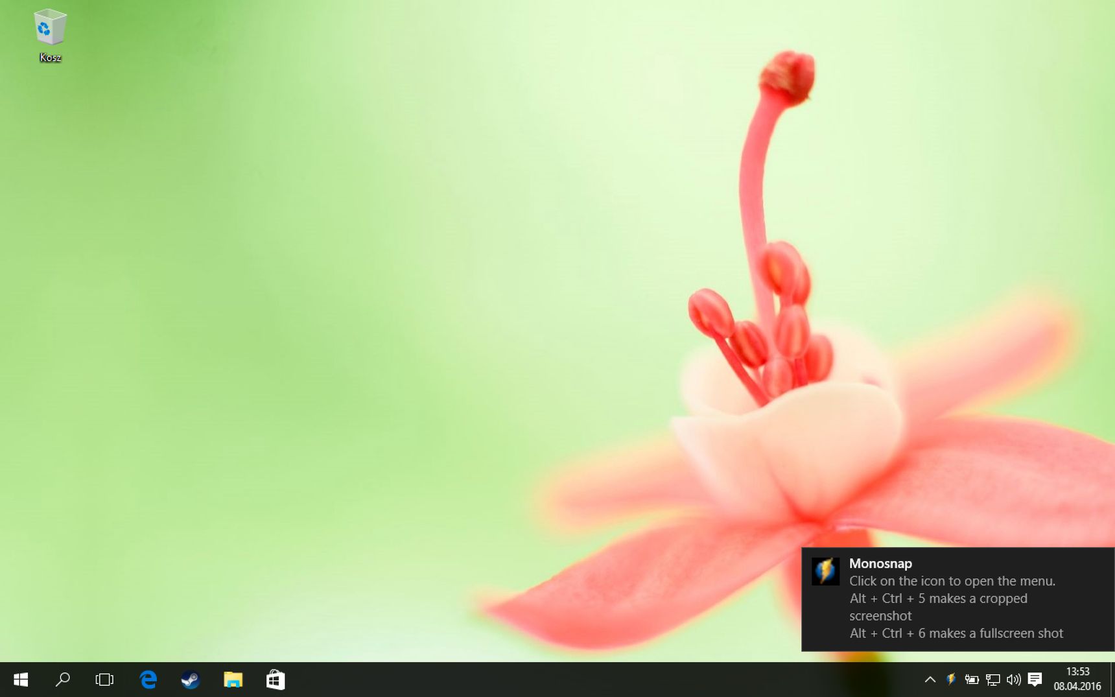1115x697 pixels.
Task: Launch Microsoft Edge from the taskbar
Action: pyautogui.click(x=148, y=679)
